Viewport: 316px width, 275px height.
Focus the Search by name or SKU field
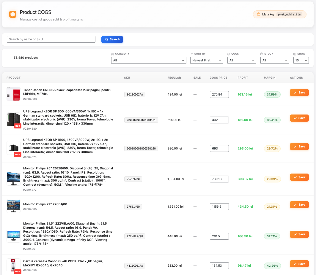pyautogui.click(x=51, y=39)
